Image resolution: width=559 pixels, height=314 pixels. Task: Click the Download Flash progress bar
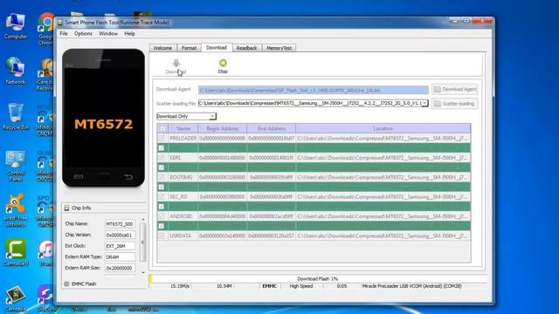(318, 279)
